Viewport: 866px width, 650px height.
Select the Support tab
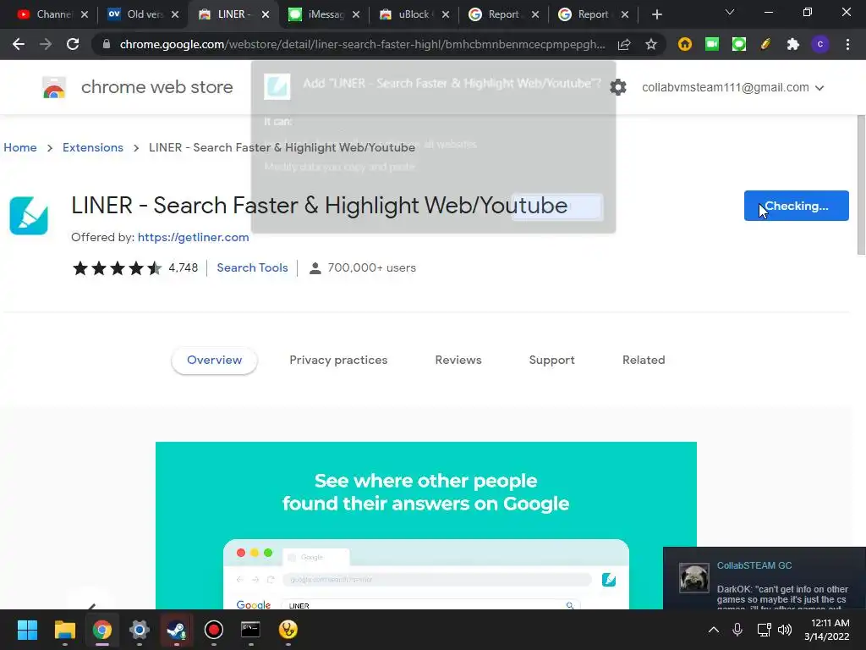(551, 361)
